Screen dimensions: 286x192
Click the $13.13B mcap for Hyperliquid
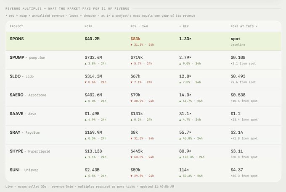(x=93, y=151)
